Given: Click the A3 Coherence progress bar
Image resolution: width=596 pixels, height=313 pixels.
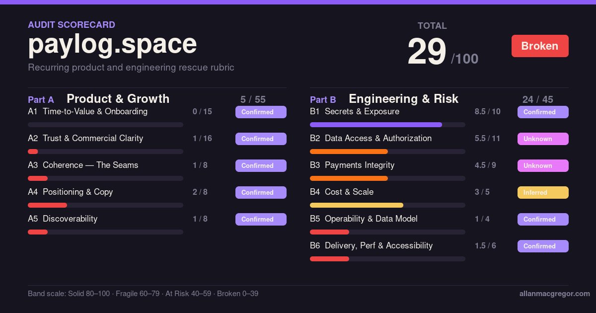Looking at the screenshot, I should pyautogui.click(x=105, y=178).
